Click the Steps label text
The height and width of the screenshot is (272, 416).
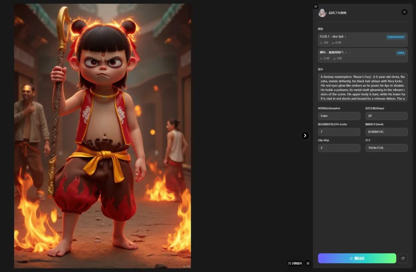[375, 108]
